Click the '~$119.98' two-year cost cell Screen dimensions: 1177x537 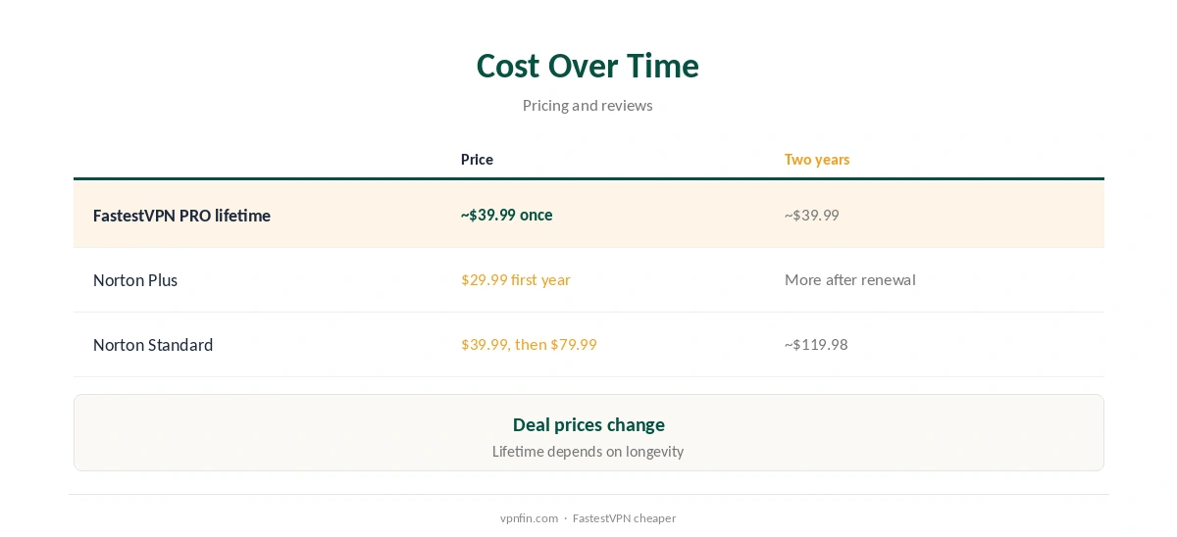point(816,344)
